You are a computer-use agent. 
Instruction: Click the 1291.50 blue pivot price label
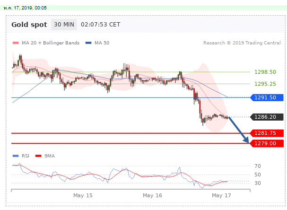(x=267, y=97)
